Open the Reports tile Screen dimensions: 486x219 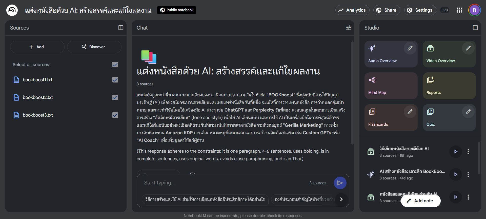click(449, 86)
